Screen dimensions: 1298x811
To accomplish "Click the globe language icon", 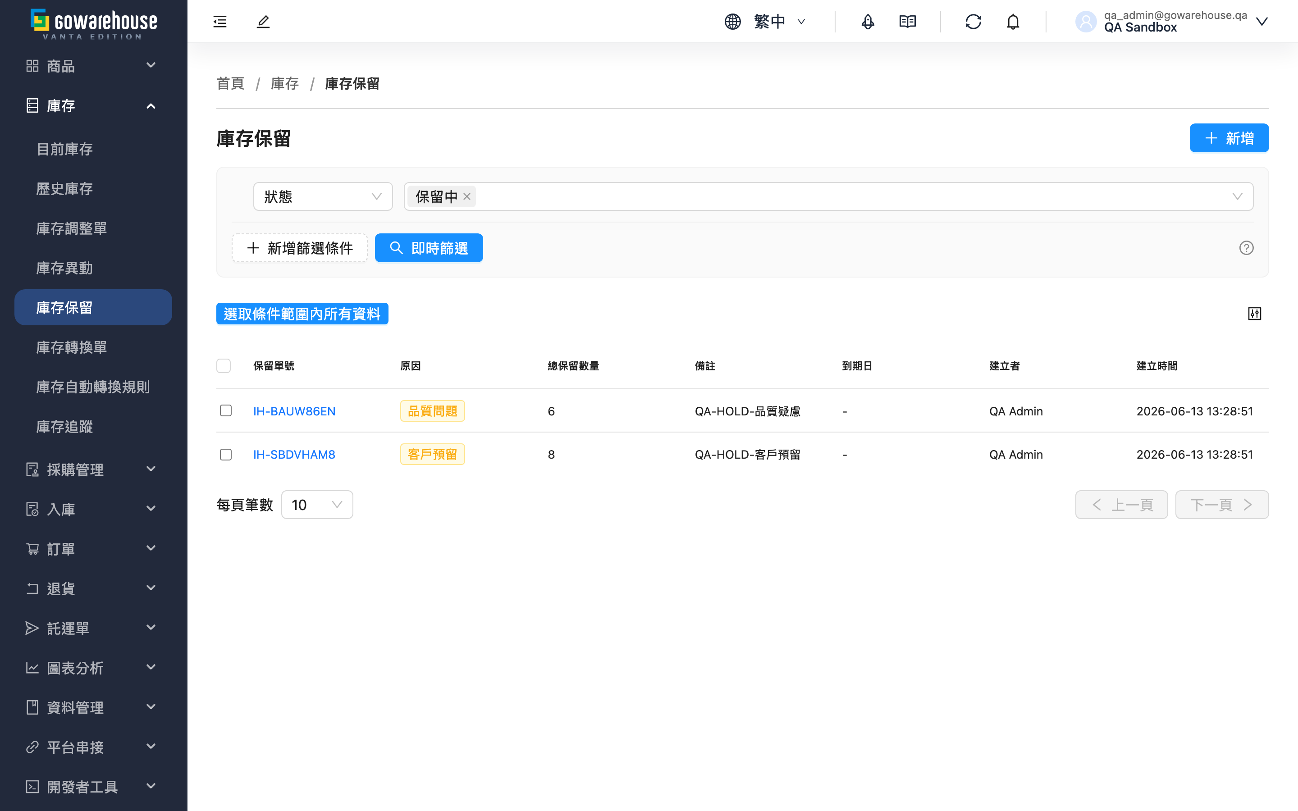I will 733,22.
